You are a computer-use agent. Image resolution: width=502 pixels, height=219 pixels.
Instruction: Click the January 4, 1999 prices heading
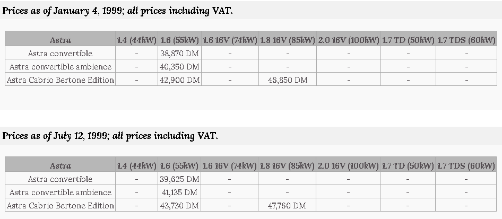(x=117, y=11)
